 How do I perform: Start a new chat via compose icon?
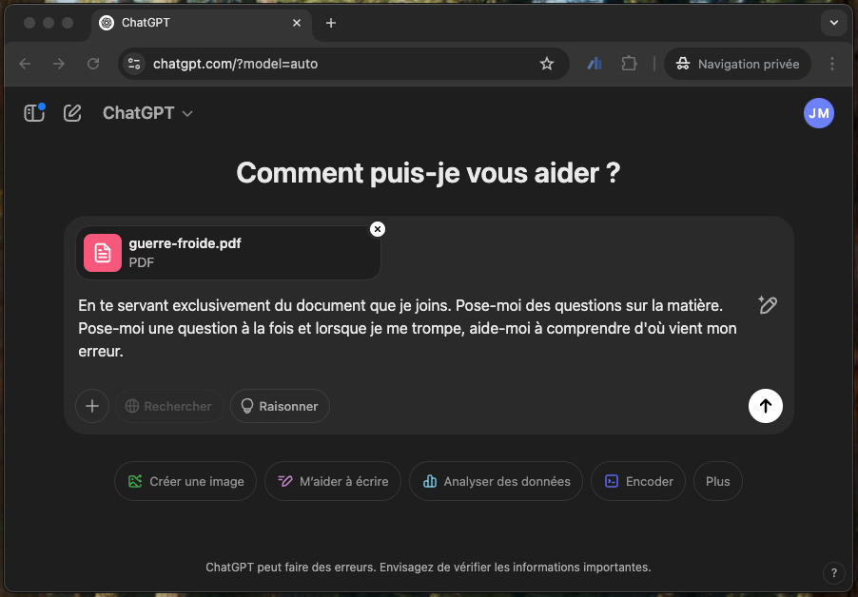pyautogui.click(x=72, y=112)
